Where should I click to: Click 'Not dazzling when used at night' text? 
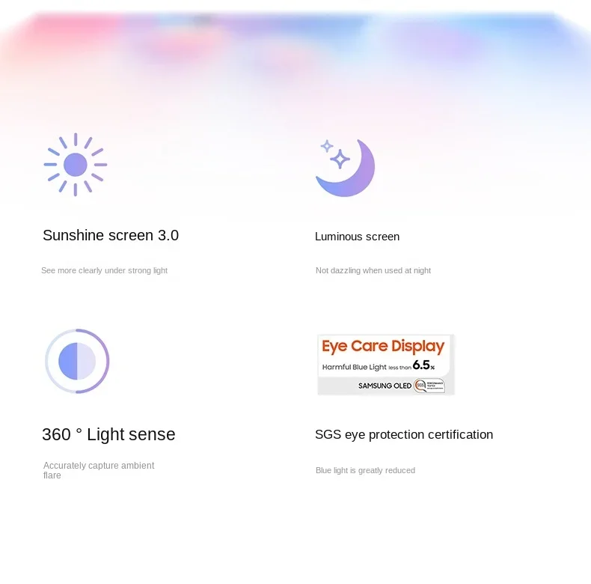[373, 270]
